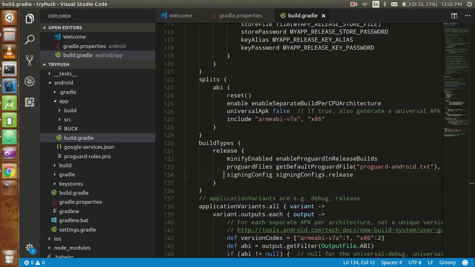
Task: Close the build.gradle editor tab
Action: [323, 16]
